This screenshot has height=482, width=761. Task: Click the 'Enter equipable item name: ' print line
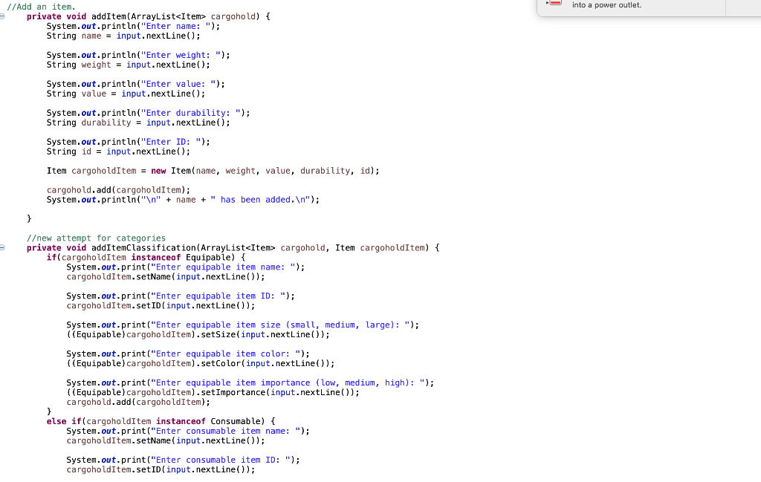tap(185, 267)
